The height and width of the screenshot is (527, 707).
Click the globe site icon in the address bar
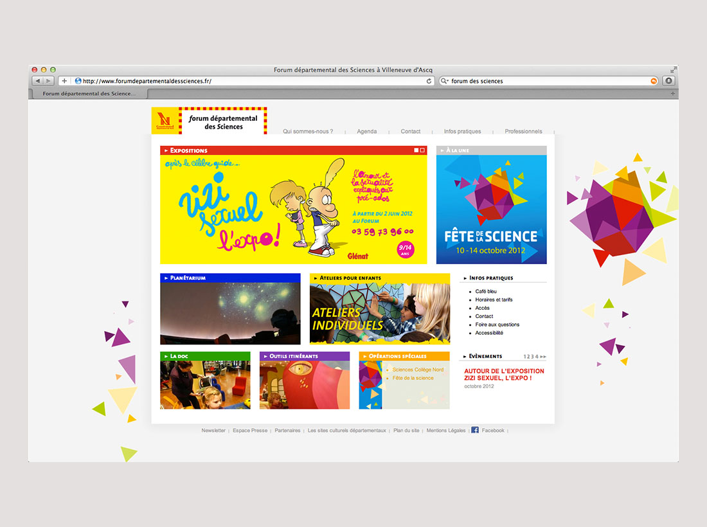[x=78, y=81]
